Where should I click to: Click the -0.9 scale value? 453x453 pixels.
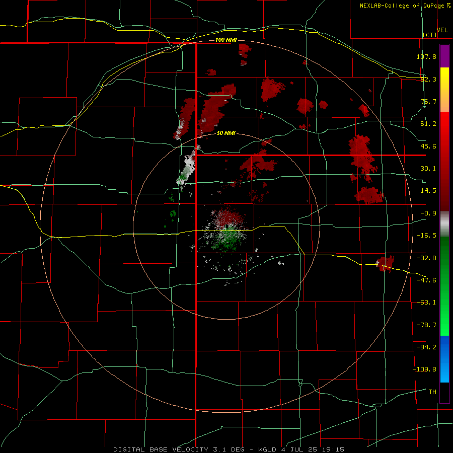(428, 213)
